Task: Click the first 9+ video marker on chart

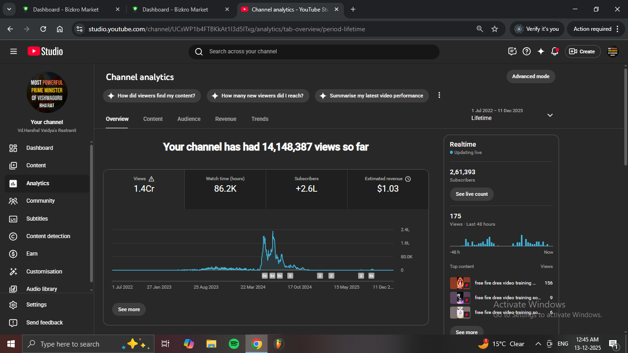Action: (x=265, y=276)
